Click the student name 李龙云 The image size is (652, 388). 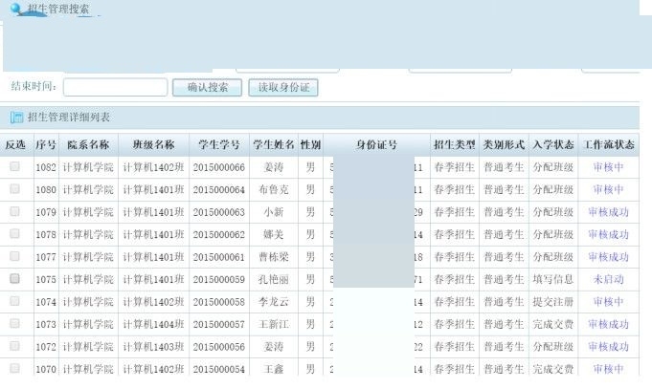click(274, 302)
